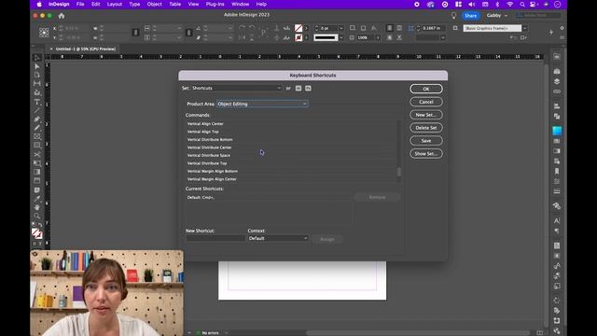Open the Basic Graphics Frame style dropdown
This screenshot has width=597, height=336.
tap(525, 28)
